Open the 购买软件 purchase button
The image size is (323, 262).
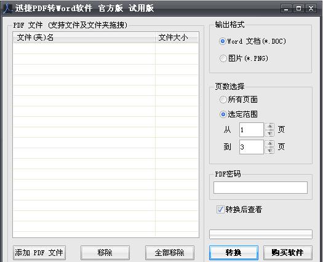click(x=288, y=253)
